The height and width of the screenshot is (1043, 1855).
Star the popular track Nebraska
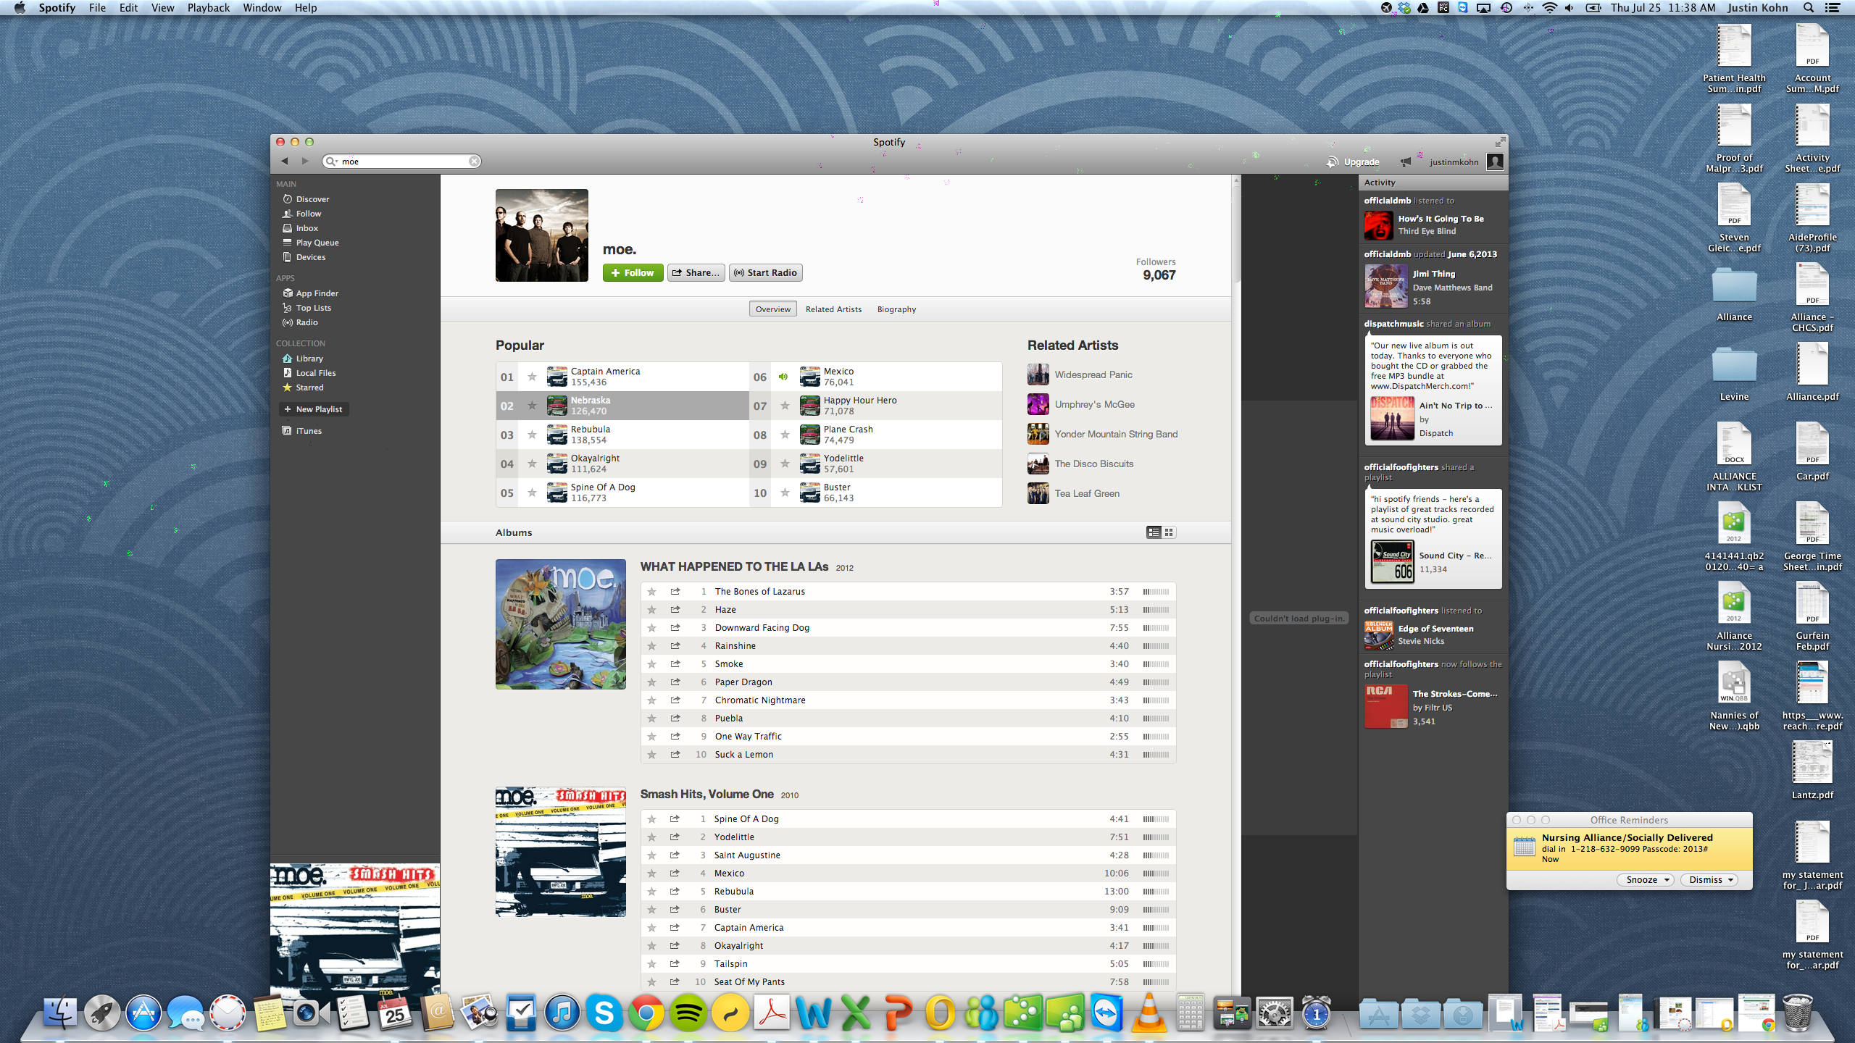coord(532,406)
